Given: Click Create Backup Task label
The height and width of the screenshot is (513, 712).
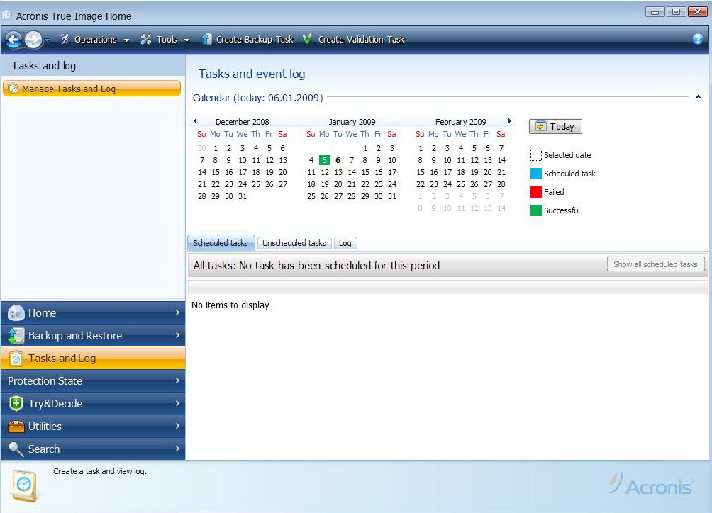Looking at the screenshot, I should [255, 40].
